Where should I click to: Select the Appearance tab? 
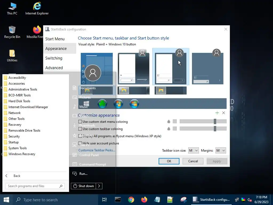coord(60,49)
